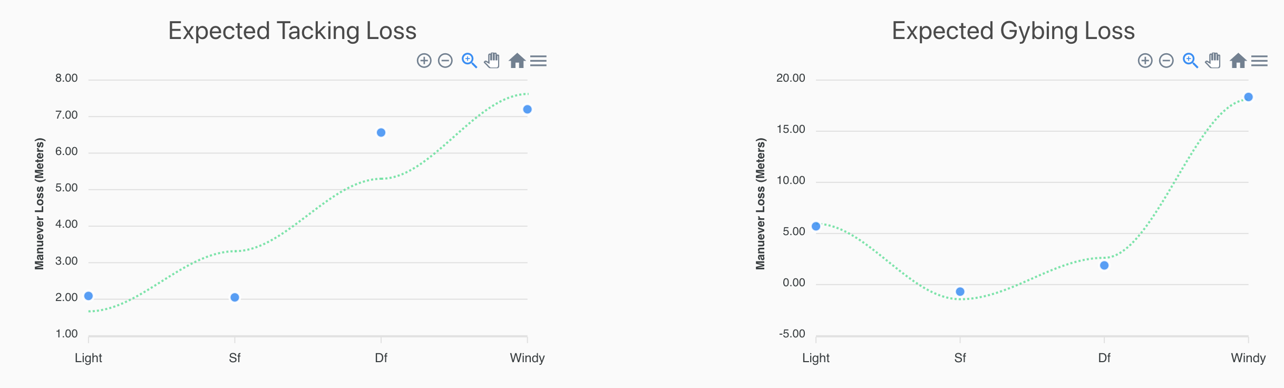The height and width of the screenshot is (388, 1284).
Task: Click the Df data point on Gybing chart
Action: pos(1104,265)
